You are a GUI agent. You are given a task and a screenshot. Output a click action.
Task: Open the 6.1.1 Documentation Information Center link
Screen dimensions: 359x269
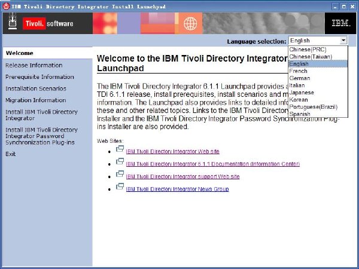[212, 164]
